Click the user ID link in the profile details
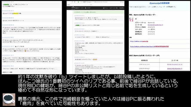 [155, 25]
